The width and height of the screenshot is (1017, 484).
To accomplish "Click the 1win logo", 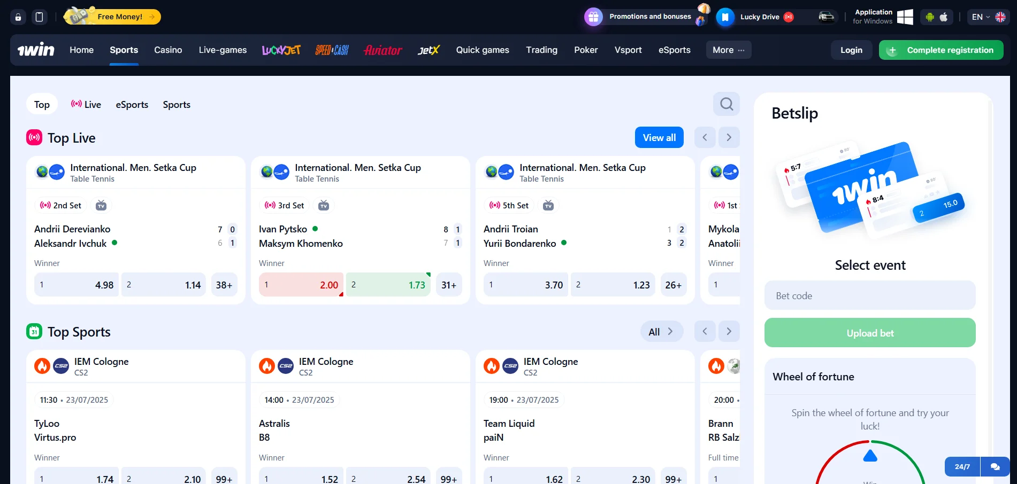I will coord(36,50).
